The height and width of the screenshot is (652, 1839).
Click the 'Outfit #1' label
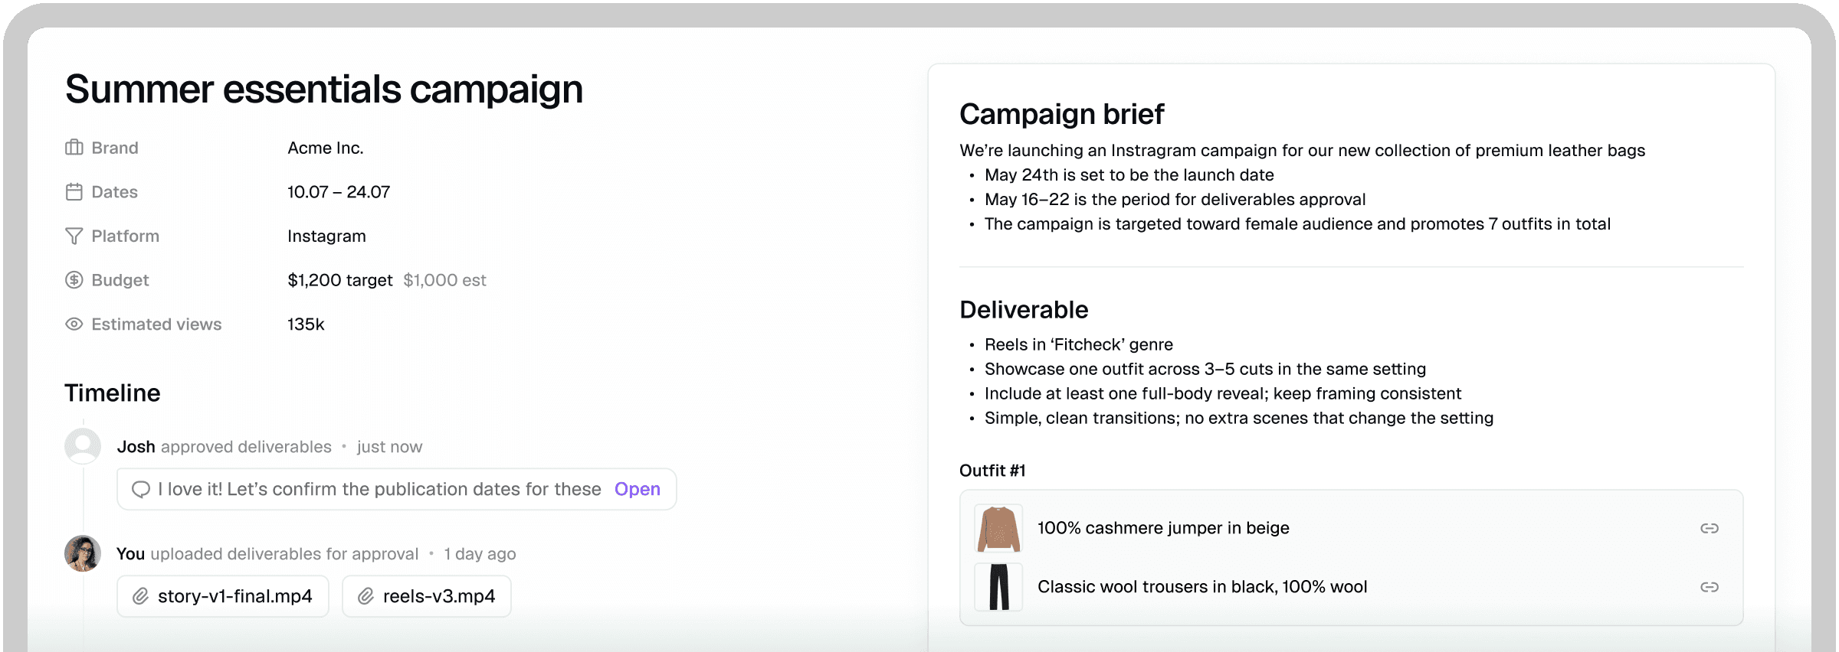pyautogui.click(x=992, y=471)
